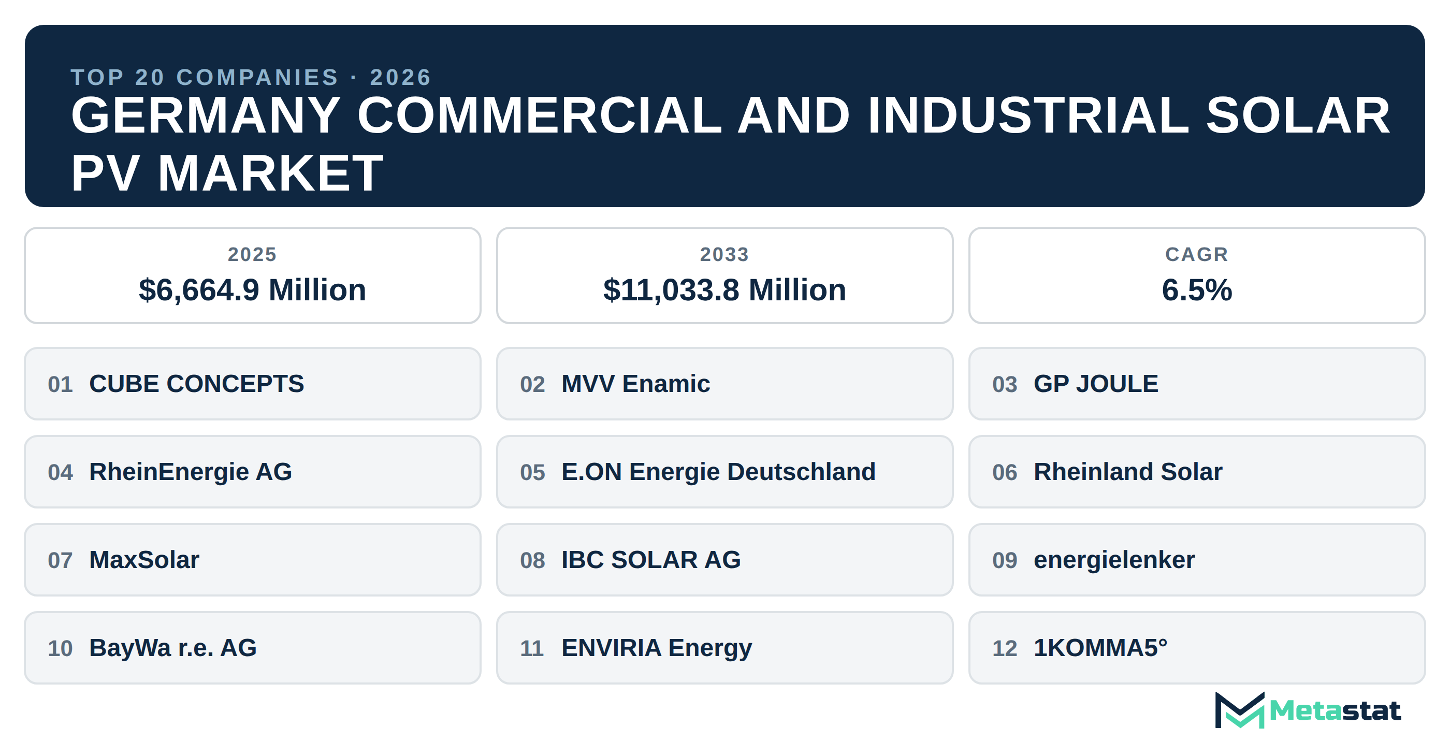
Task: Click Rheinland Solar entry
Action: click(x=1197, y=472)
